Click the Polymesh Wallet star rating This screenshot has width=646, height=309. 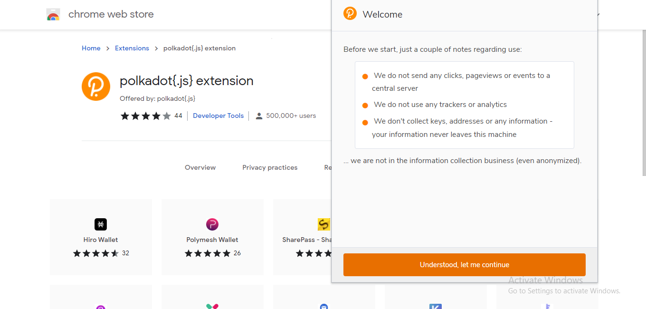tap(208, 253)
